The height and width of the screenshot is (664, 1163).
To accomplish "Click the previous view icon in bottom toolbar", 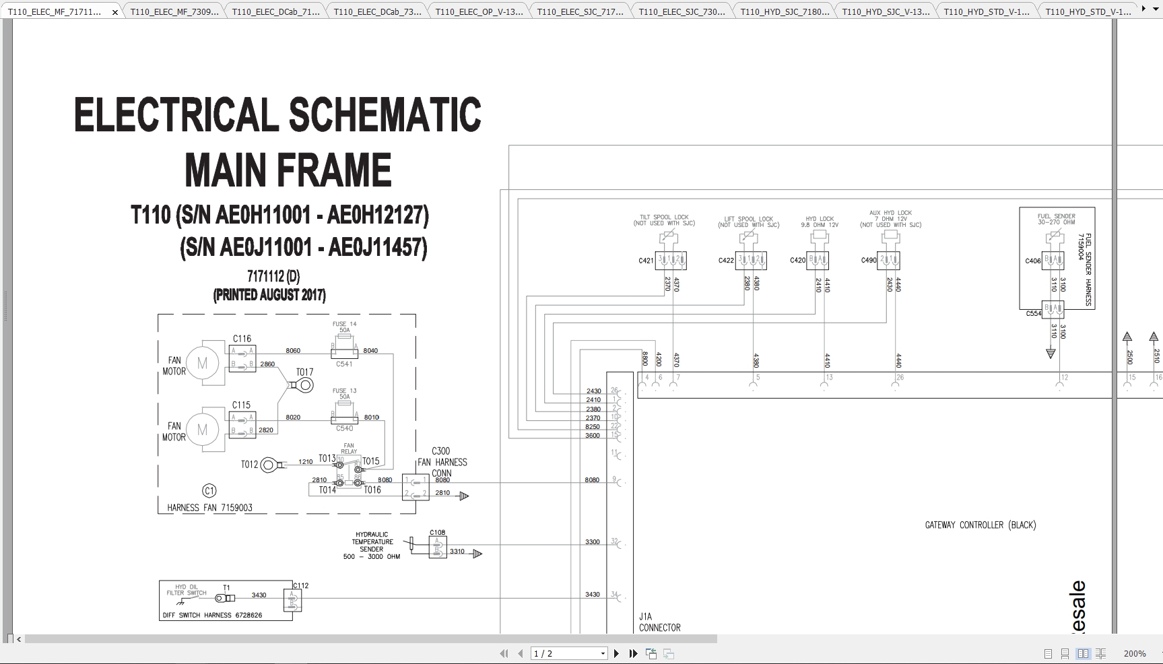I will point(651,653).
